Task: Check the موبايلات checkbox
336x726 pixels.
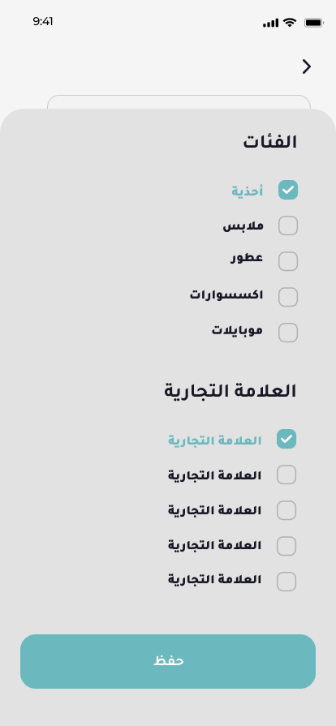Action: pyautogui.click(x=288, y=333)
